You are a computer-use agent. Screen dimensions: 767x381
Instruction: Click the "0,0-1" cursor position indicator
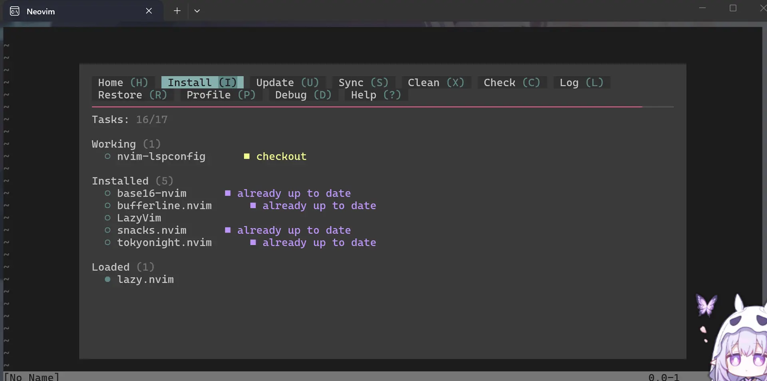click(664, 377)
